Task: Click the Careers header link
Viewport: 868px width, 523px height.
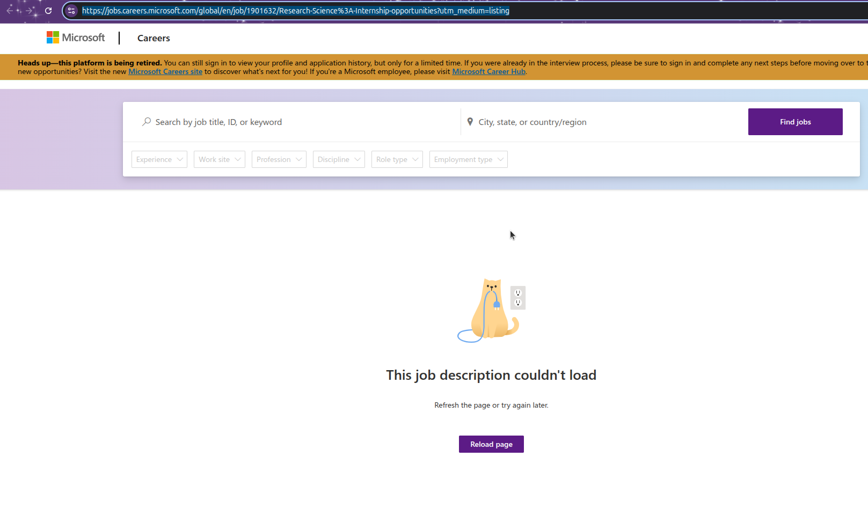Action: pos(154,38)
